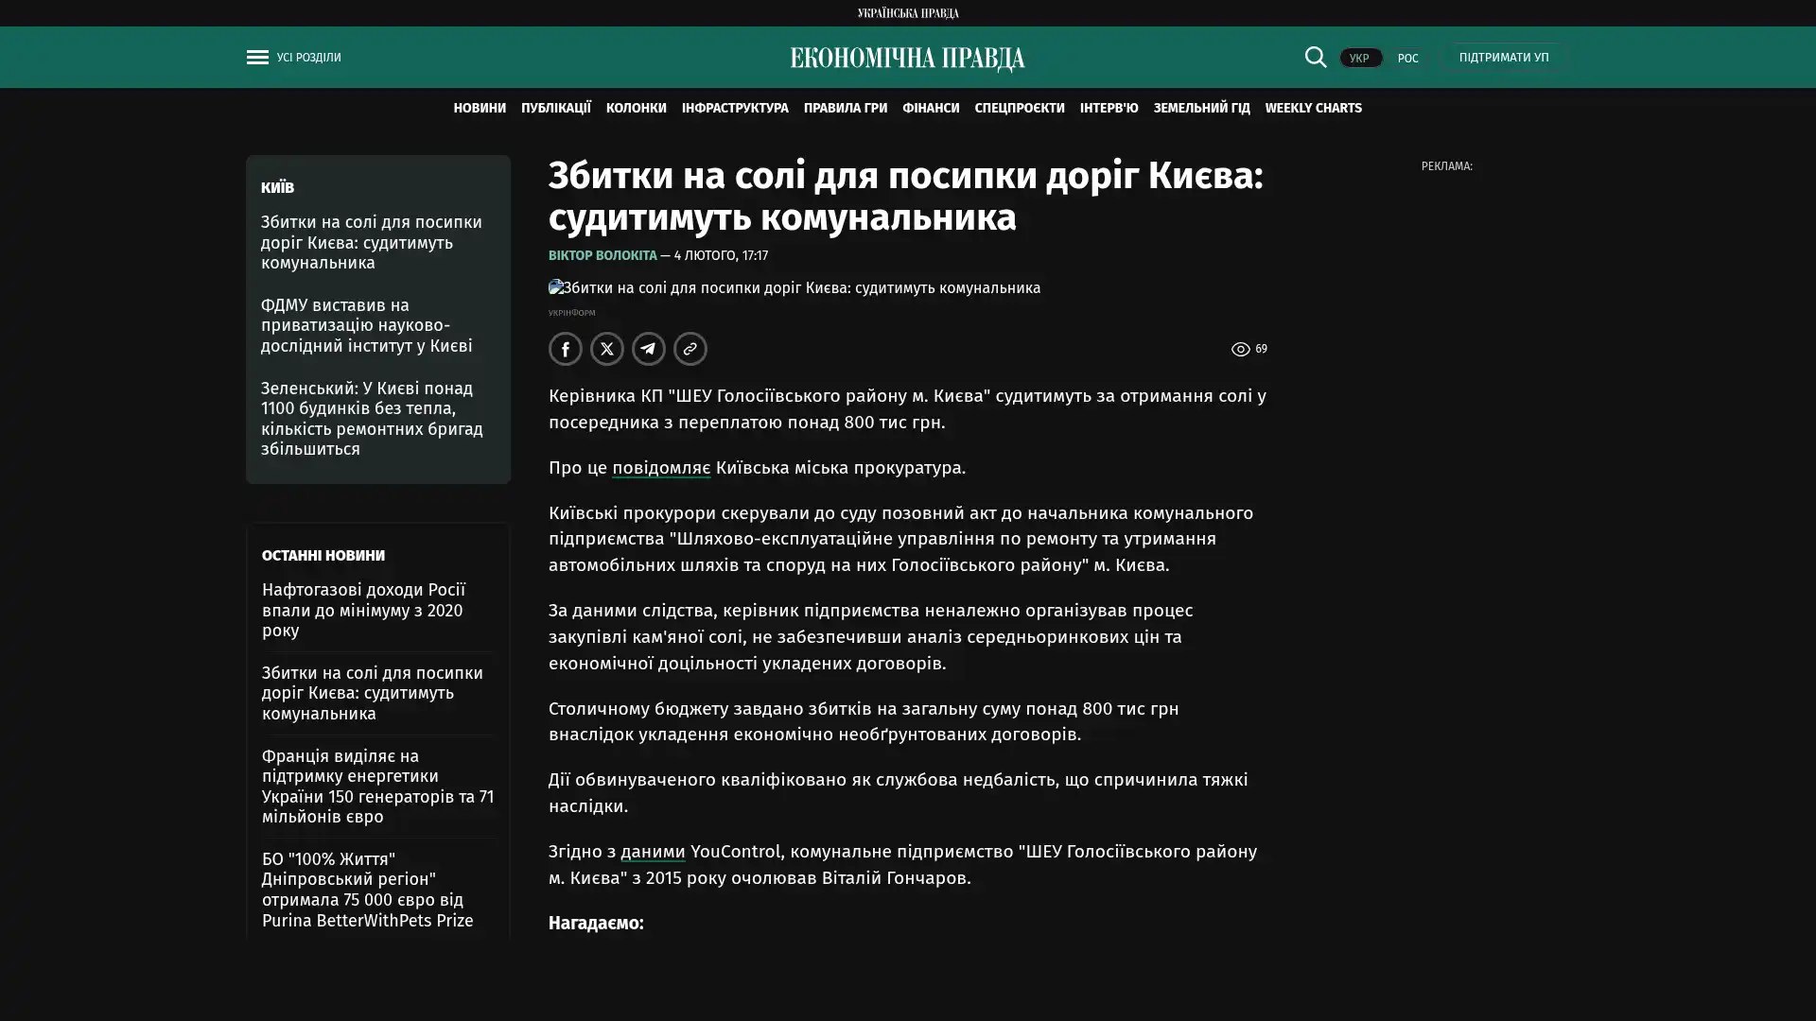Switch site language to РОС

1407,59
